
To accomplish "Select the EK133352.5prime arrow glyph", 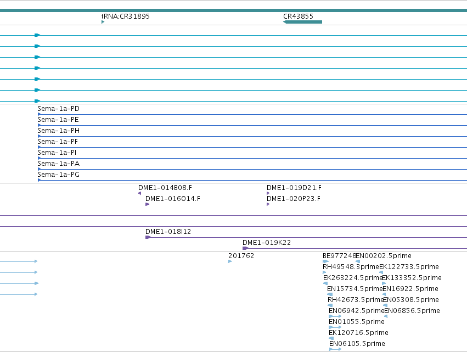I will click(x=384, y=283).
